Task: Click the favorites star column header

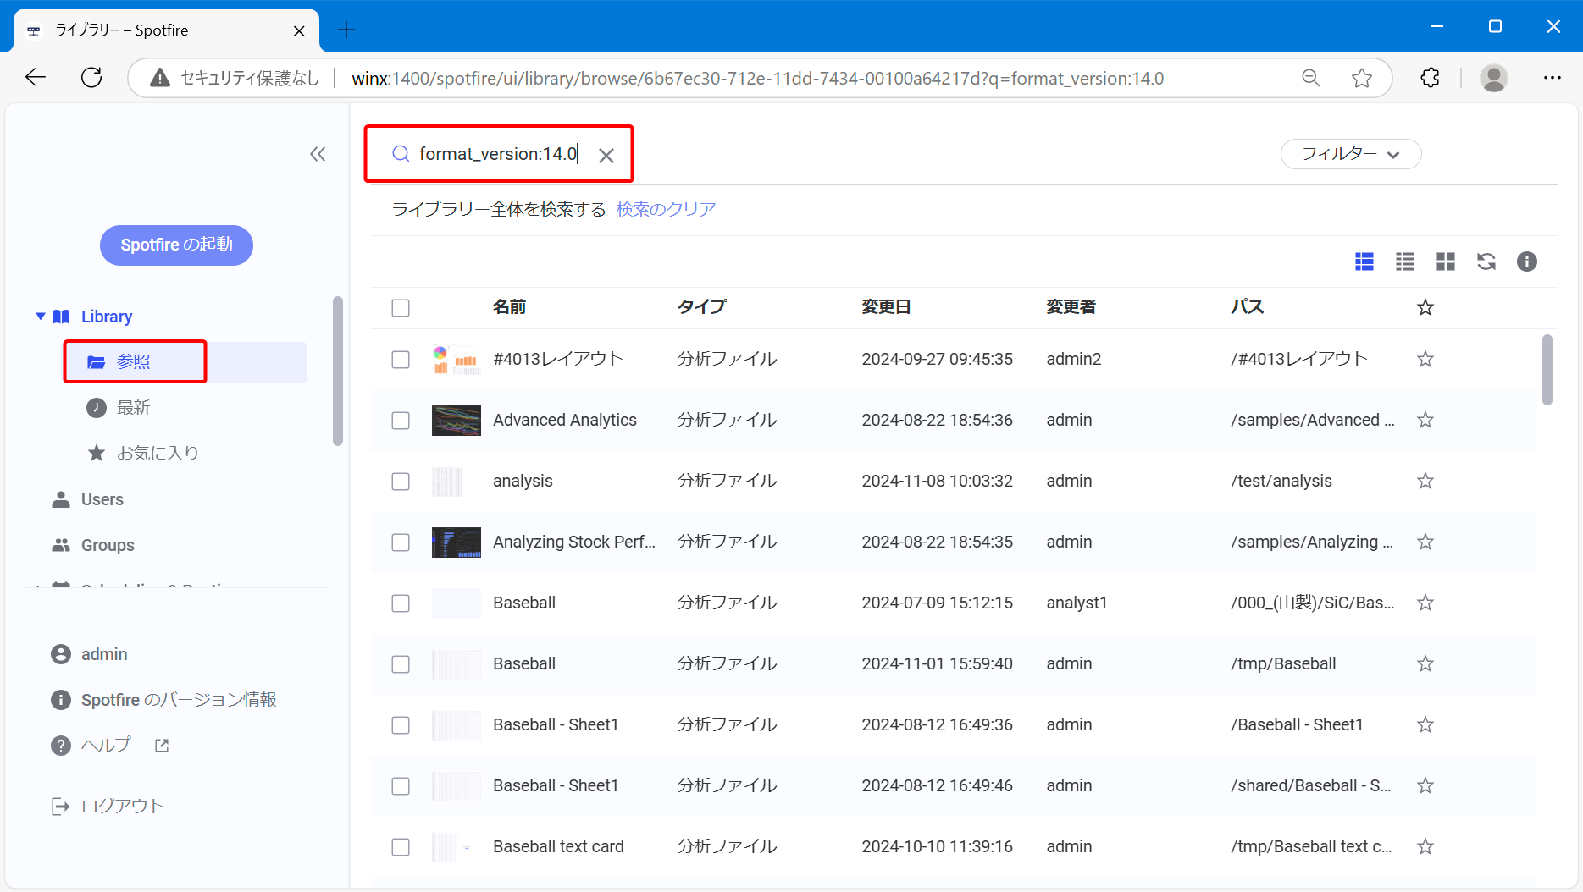Action: (x=1425, y=307)
